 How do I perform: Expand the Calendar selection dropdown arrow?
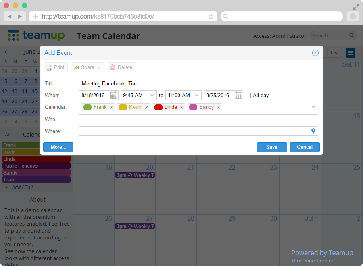point(313,108)
